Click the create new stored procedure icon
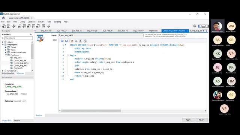 pyautogui.click(x=33, y=26)
